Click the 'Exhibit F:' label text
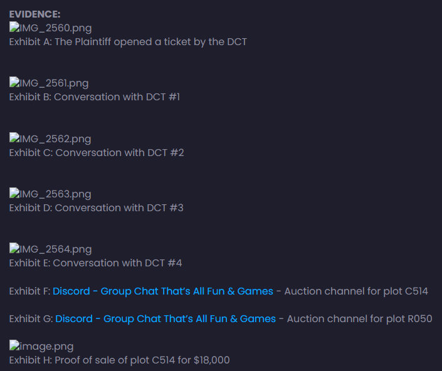The height and width of the screenshot is (371, 442). click(29, 291)
